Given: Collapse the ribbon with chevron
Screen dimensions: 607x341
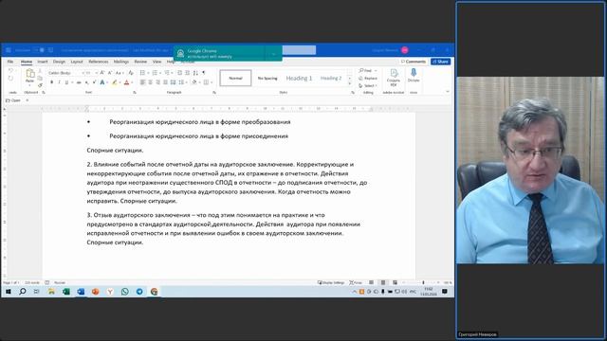Looking at the screenshot, I should [448, 92].
